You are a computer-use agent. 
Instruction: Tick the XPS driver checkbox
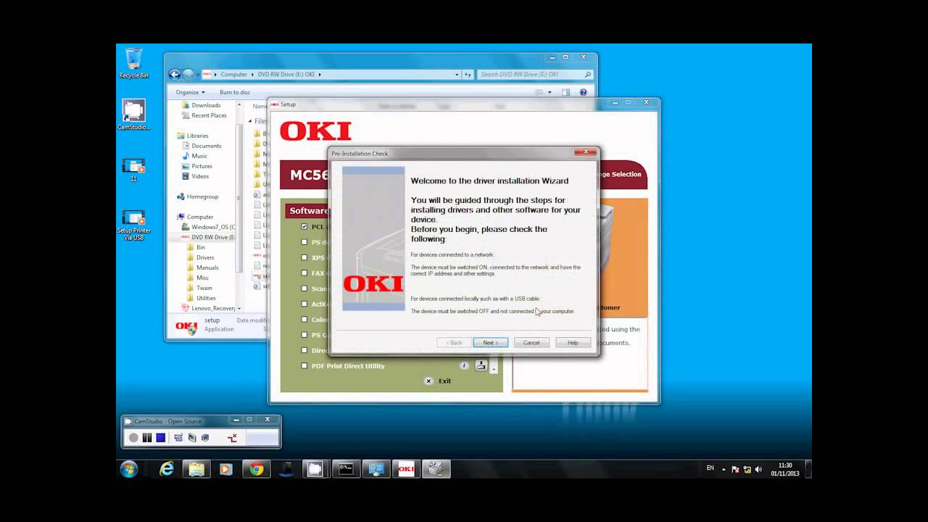[x=304, y=257]
